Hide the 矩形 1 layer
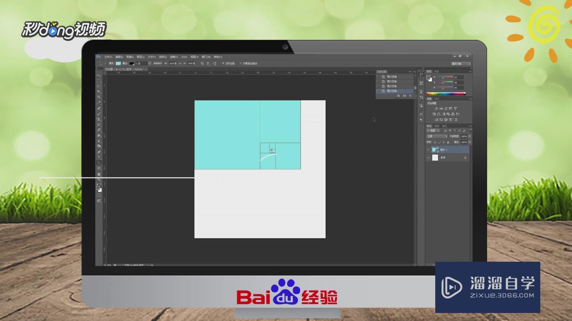This screenshot has height=321, width=572. (x=428, y=149)
